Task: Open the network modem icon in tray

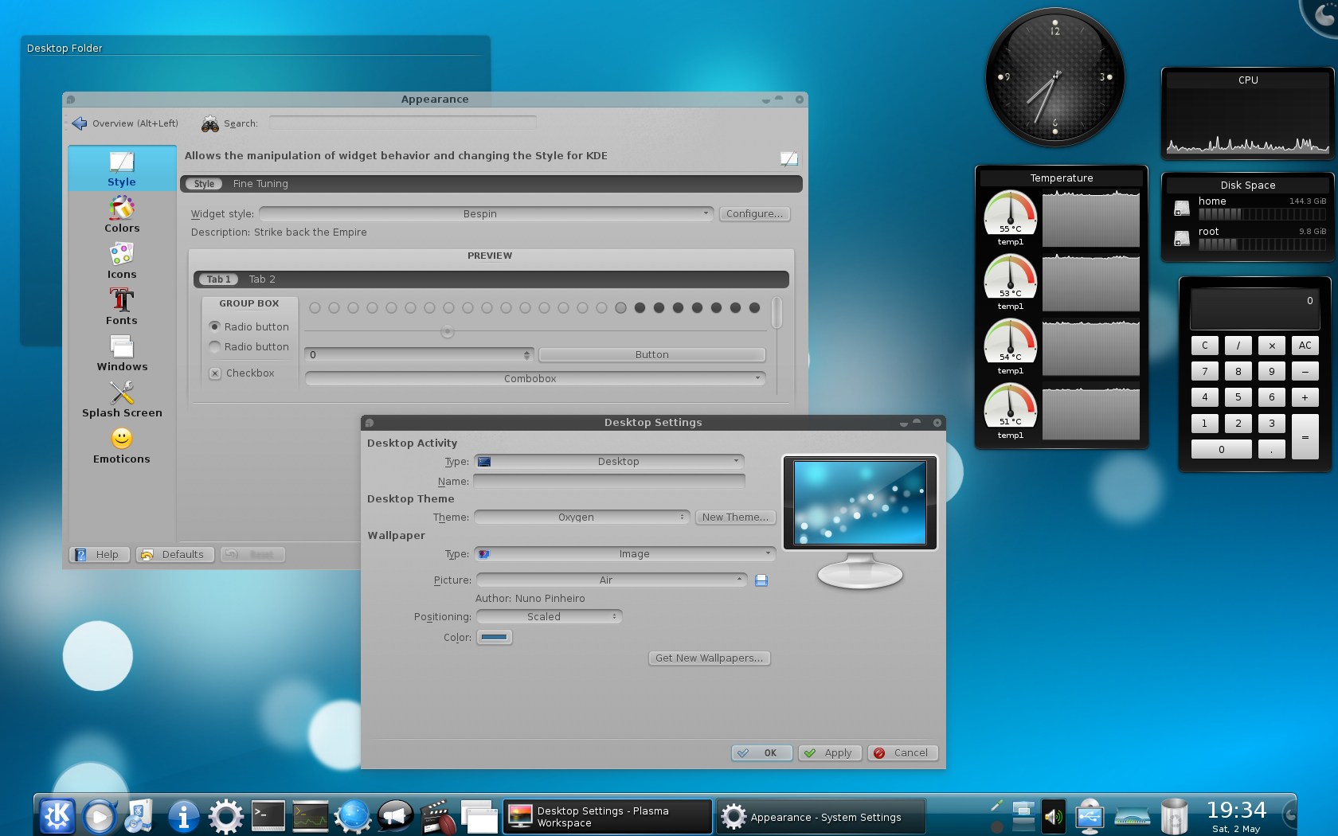Action: coord(1133,816)
